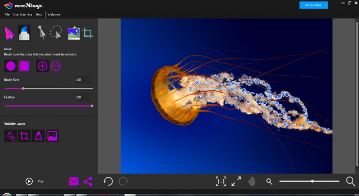
Task: Switch to add mask mode
Action: pyautogui.click(x=43, y=66)
